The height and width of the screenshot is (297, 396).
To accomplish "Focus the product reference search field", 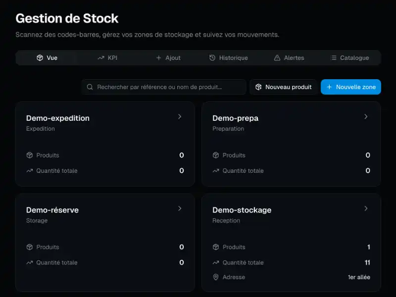I will pos(168,87).
